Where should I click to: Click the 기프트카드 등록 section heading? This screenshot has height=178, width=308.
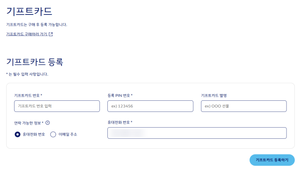34,62
